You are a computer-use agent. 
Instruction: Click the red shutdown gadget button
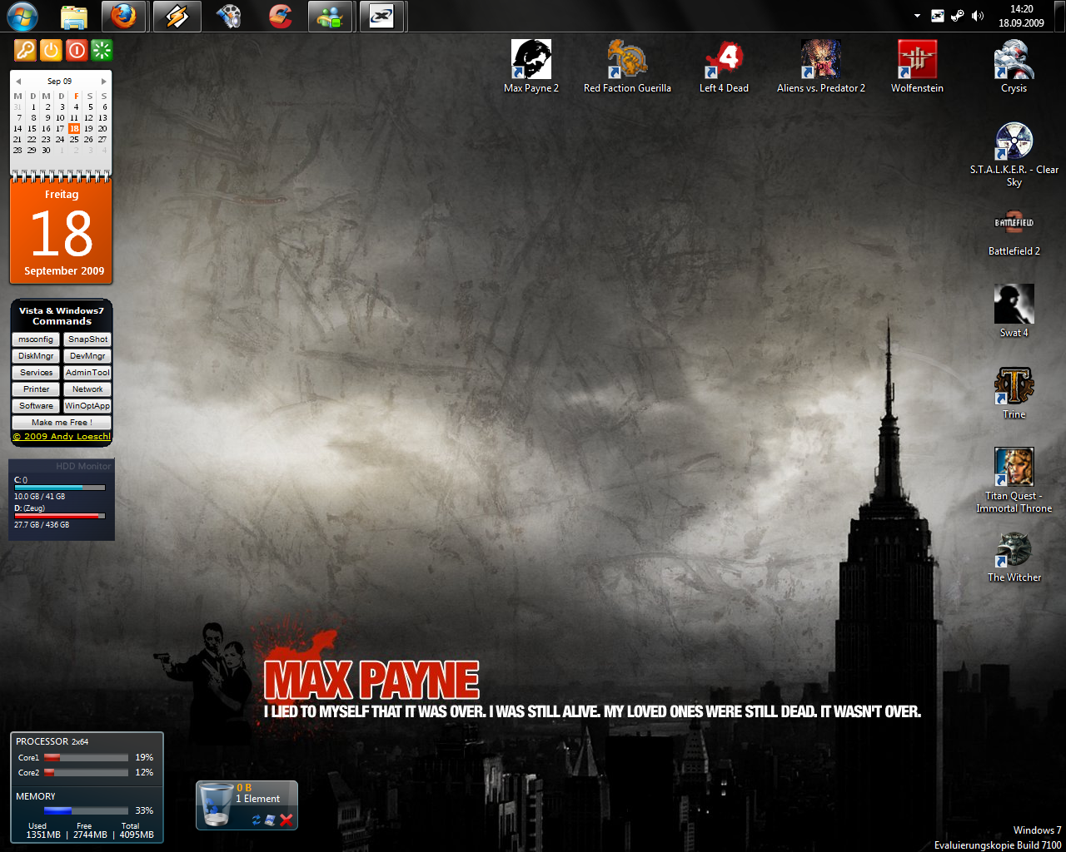pyautogui.click(x=77, y=51)
